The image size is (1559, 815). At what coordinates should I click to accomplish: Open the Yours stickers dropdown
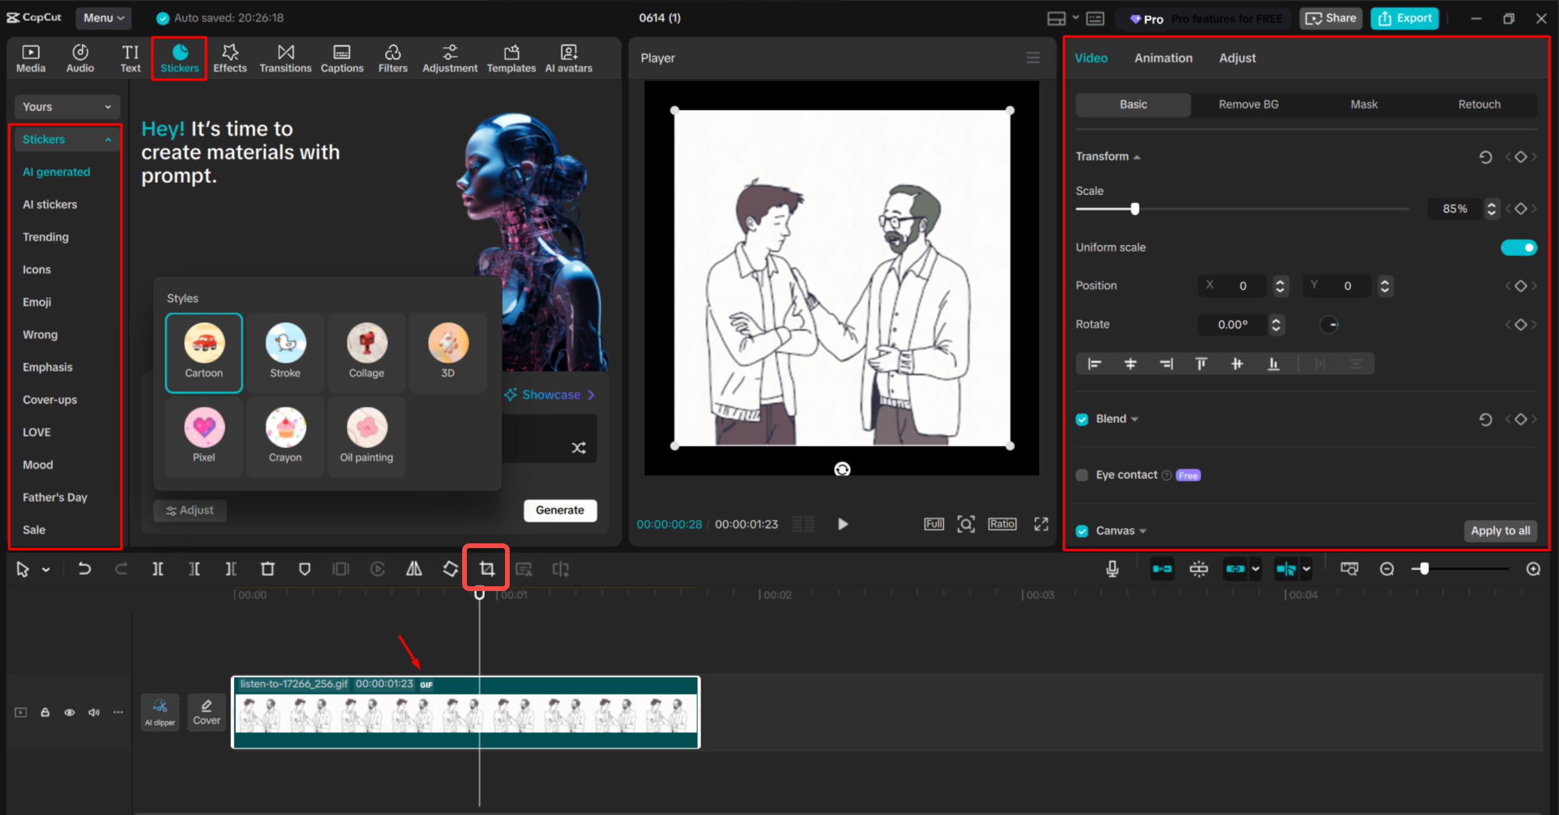coord(67,107)
